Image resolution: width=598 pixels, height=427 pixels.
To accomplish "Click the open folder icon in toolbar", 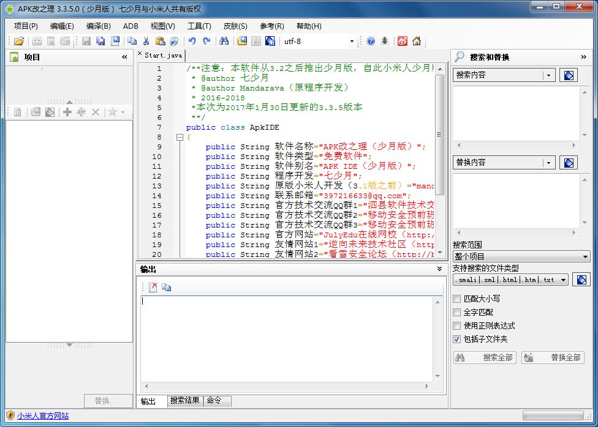I will [x=19, y=42].
